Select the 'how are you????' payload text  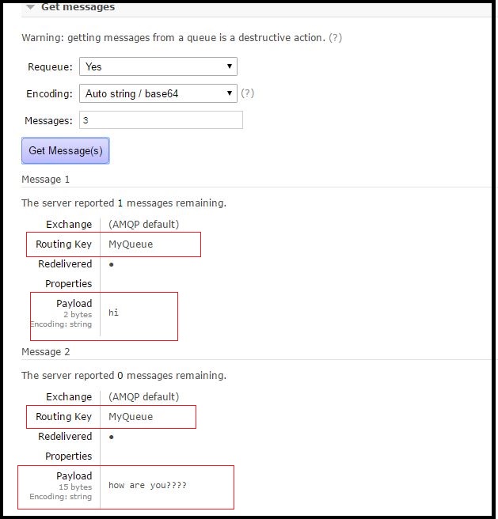coord(147,485)
